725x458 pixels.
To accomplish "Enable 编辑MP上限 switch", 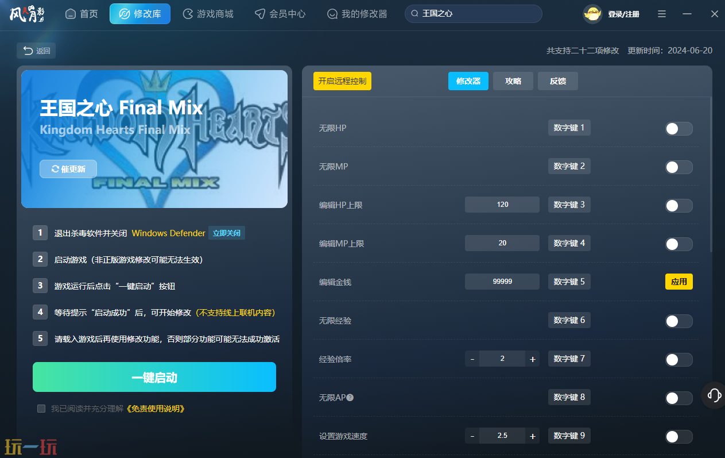I will click(679, 244).
